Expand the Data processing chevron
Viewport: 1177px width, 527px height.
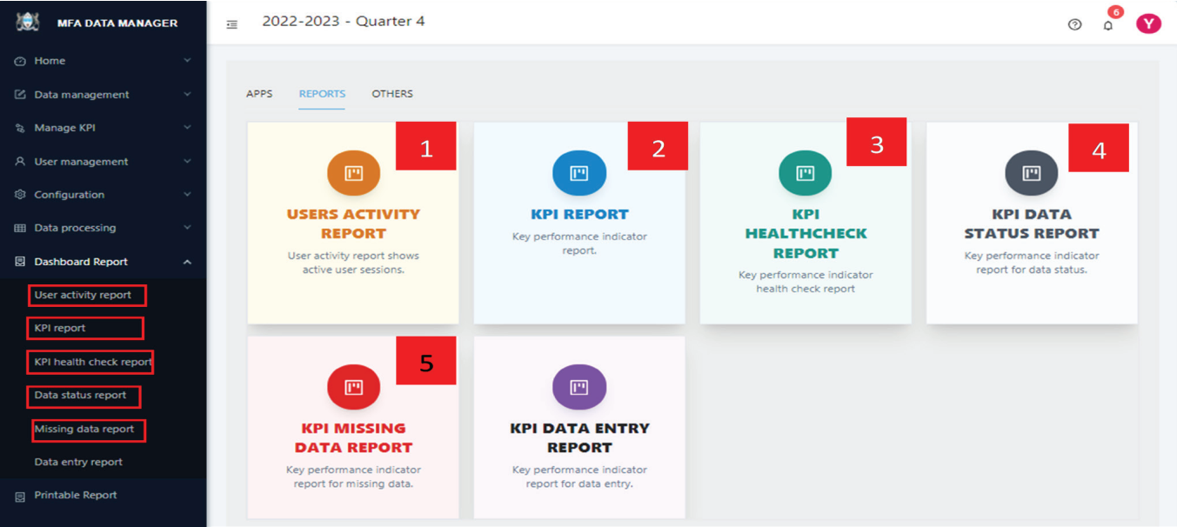click(x=187, y=228)
